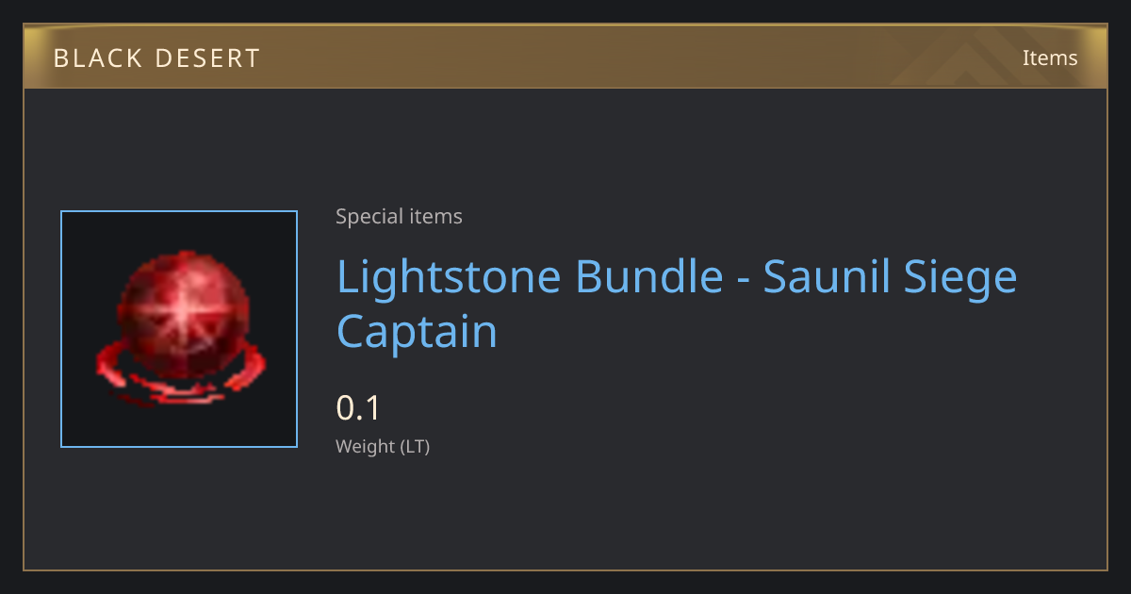Select the blue-bordered item thumbnail frame
This screenshot has height=594, width=1131.
[179, 329]
